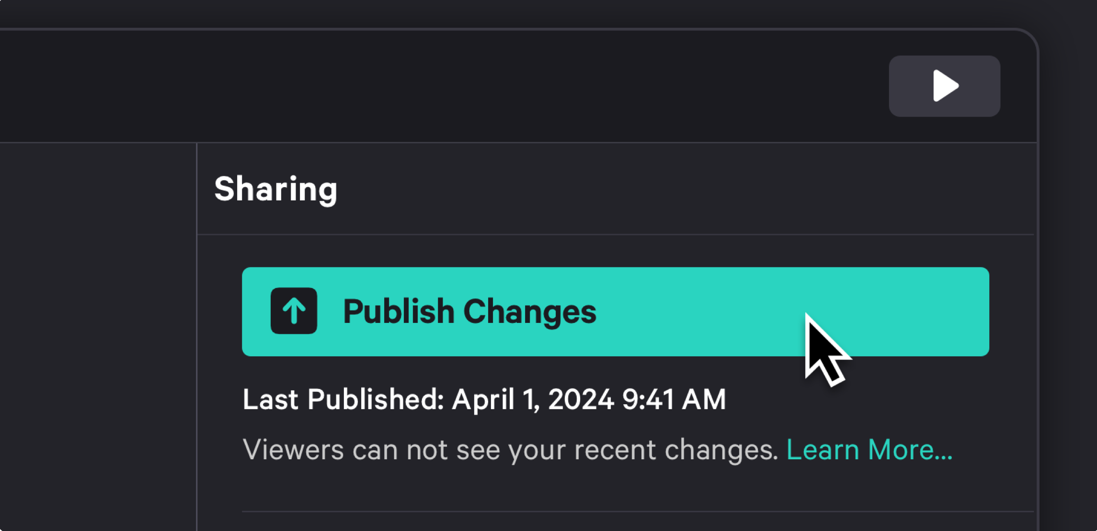The width and height of the screenshot is (1097, 531).
Task: Click the play button in the toolbar
Action: (944, 86)
